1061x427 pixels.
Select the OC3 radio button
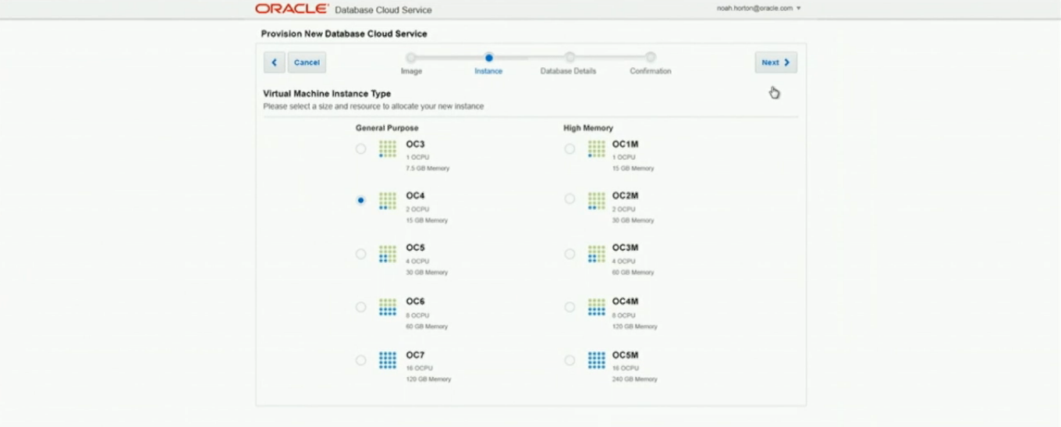(360, 148)
